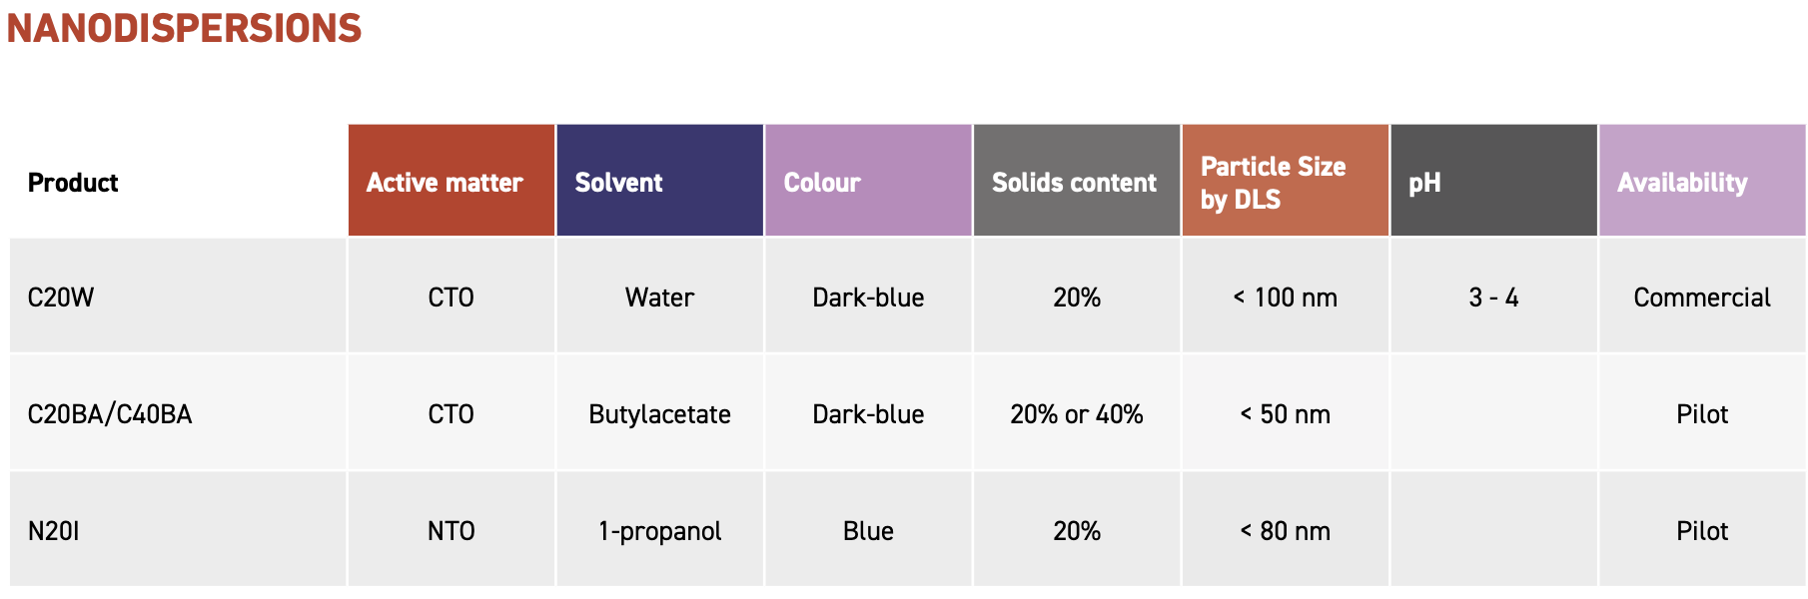Viewport: 1808px width, 599px height.
Task: Click the NTO active matter cell
Action: point(452,530)
